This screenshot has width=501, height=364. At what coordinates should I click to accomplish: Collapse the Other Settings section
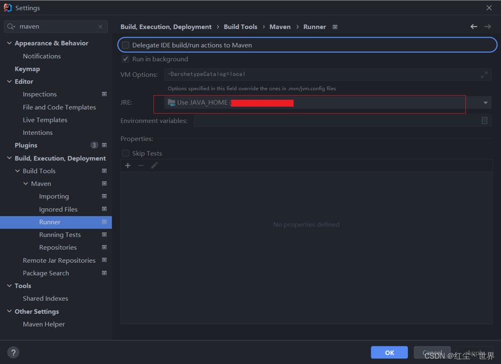point(9,311)
